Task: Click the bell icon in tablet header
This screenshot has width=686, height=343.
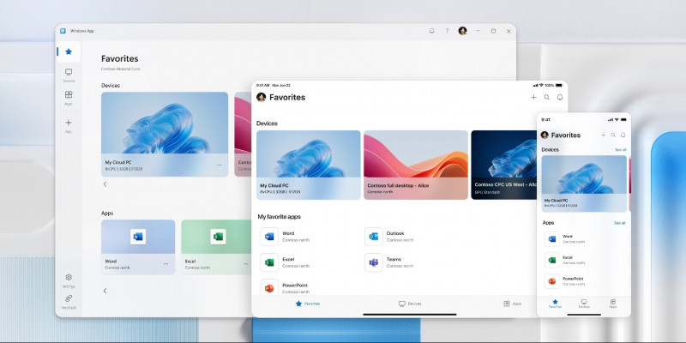Action: pyautogui.click(x=560, y=98)
